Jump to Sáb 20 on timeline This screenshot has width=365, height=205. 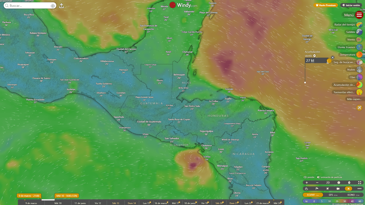coord(219,203)
